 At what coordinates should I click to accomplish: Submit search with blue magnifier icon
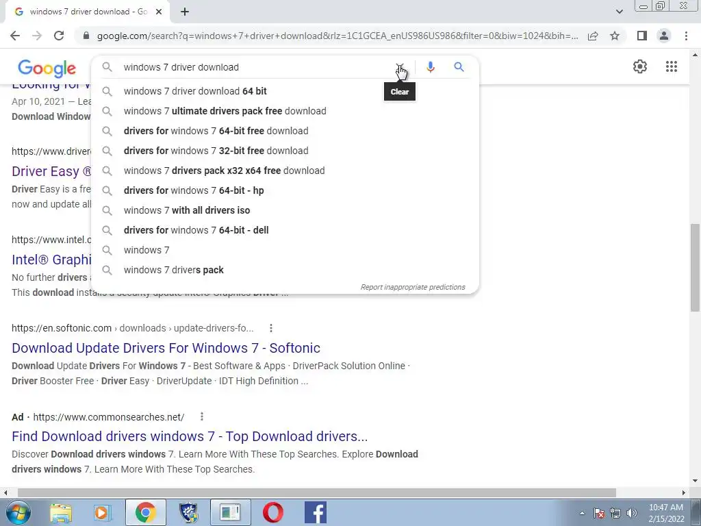click(459, 67)
